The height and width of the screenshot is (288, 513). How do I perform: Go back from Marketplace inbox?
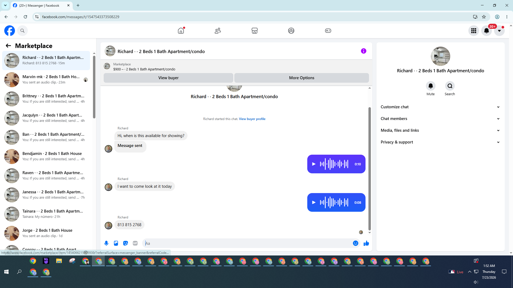pos(8,46)
